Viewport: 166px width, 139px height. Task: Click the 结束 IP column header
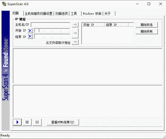tap(116, 25)
